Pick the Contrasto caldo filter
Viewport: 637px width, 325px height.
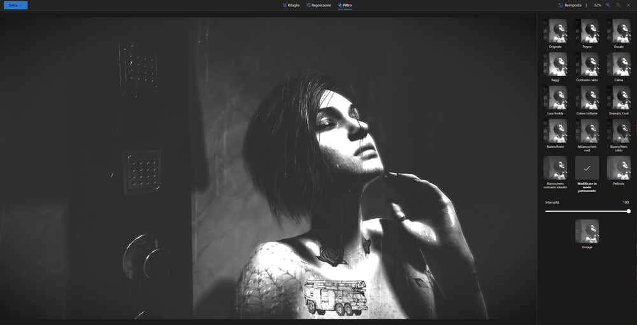(587, 64)
